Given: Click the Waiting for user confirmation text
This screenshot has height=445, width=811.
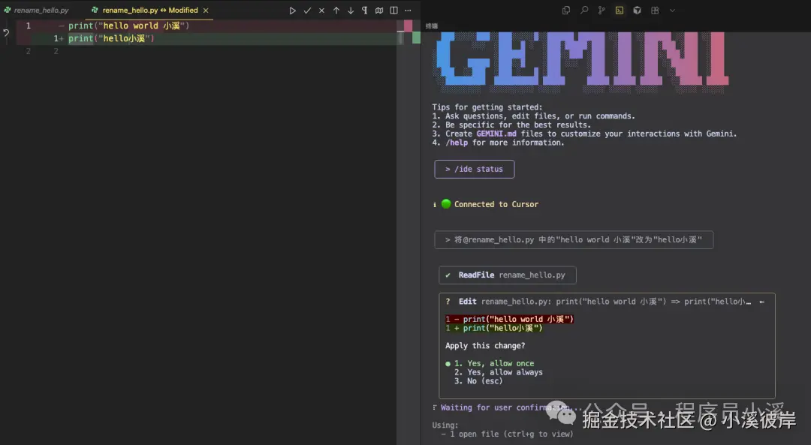Looking at the screenshot, I should (x=511, y=407).
